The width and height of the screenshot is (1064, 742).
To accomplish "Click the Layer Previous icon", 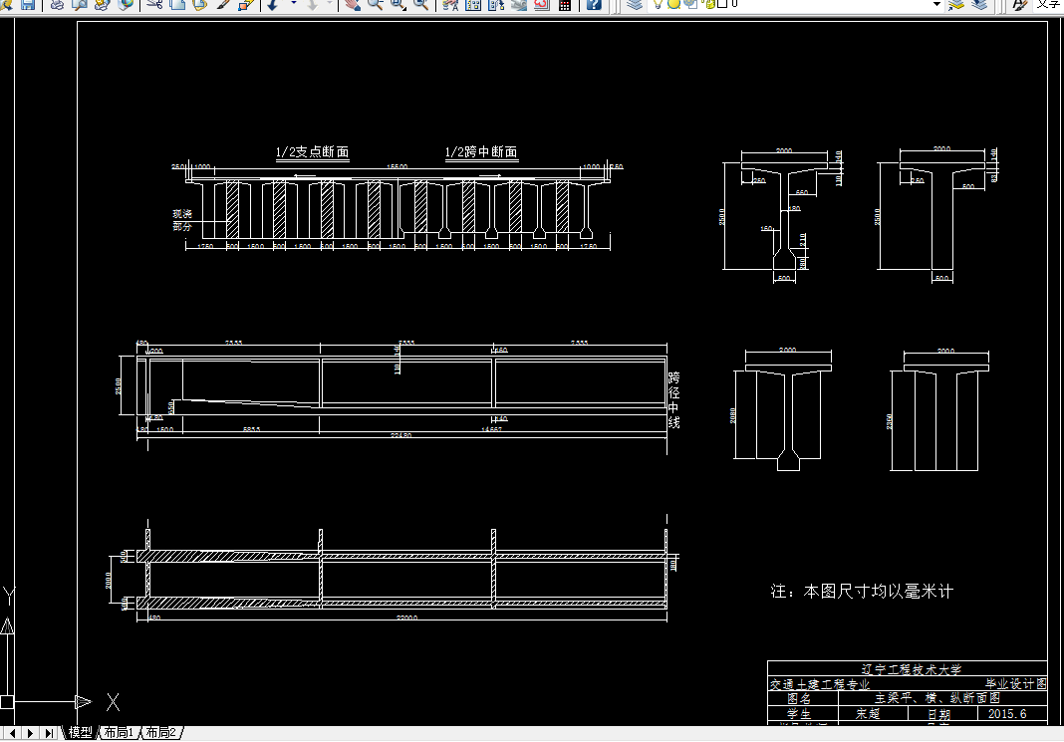I will (979, 5).
